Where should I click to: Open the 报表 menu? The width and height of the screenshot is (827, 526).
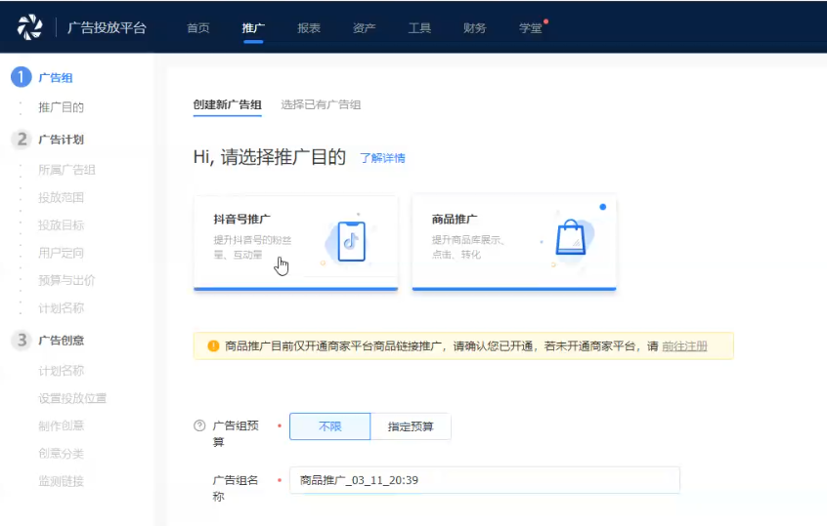pos(309,28)
